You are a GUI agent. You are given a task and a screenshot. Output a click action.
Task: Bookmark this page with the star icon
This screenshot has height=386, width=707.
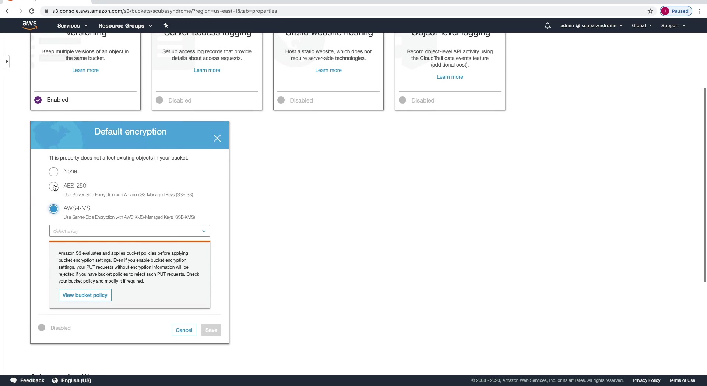click(650, 11)
